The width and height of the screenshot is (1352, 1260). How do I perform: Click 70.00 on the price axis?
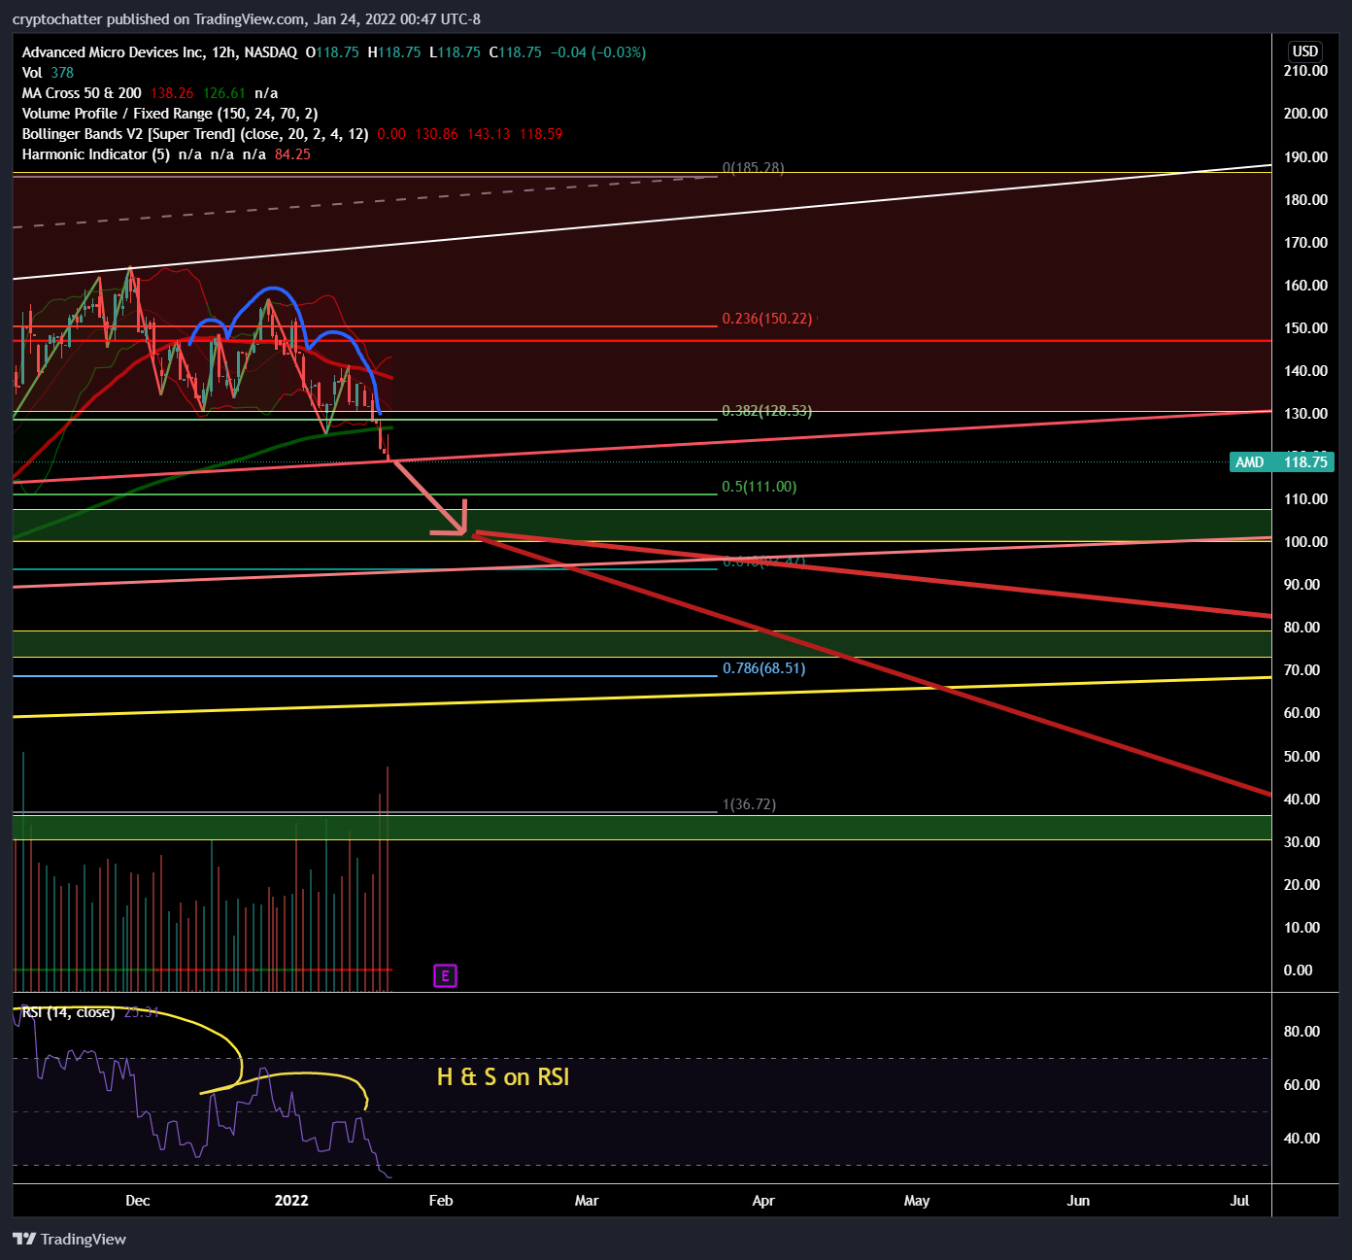pos(1301,670)
